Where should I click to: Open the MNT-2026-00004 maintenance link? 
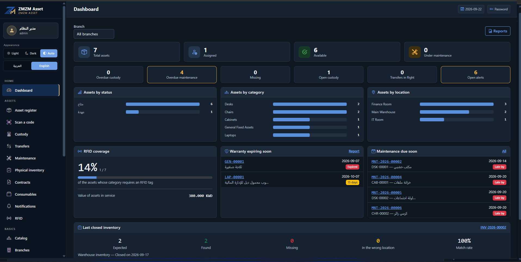click(x=386, y=177)
